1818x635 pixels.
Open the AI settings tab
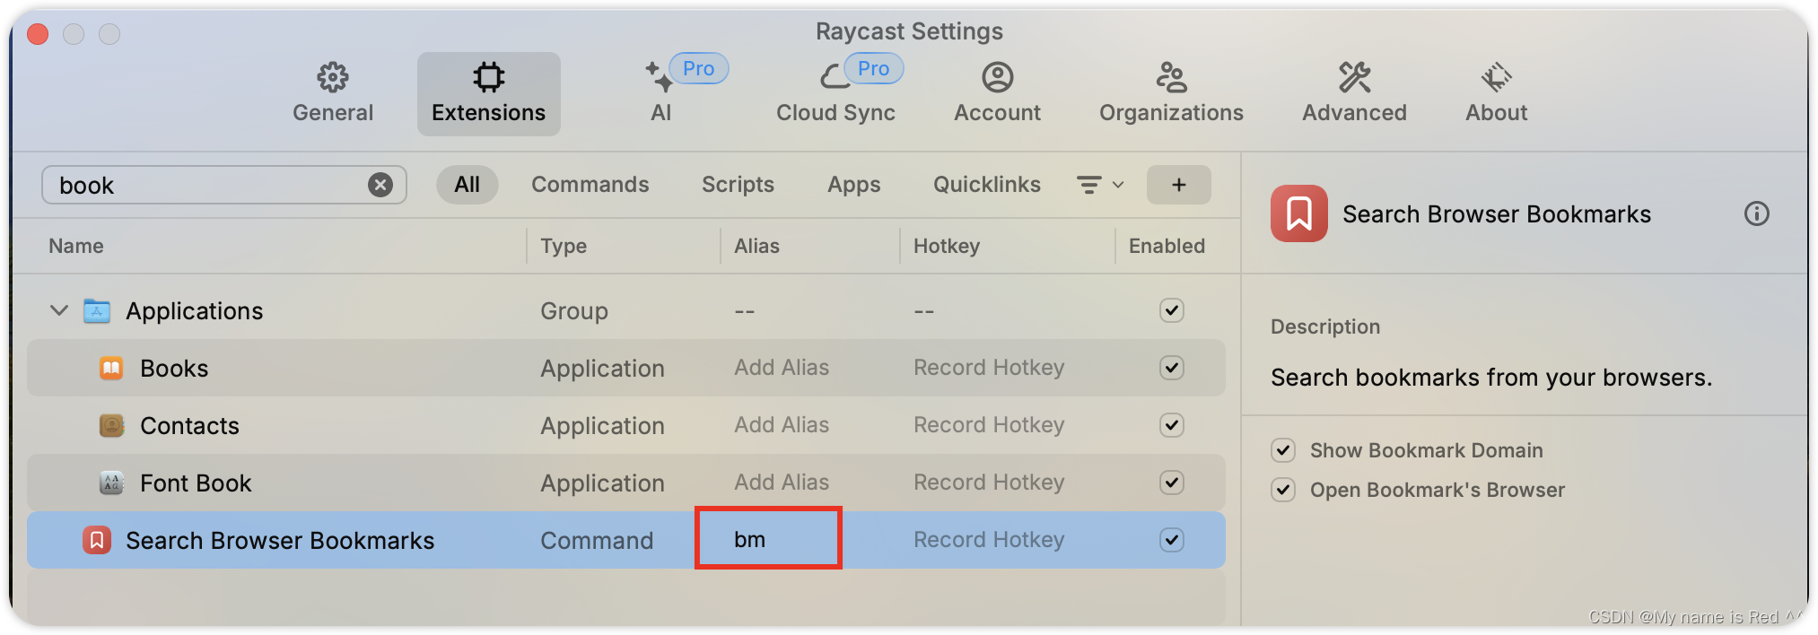click(661, 93)
